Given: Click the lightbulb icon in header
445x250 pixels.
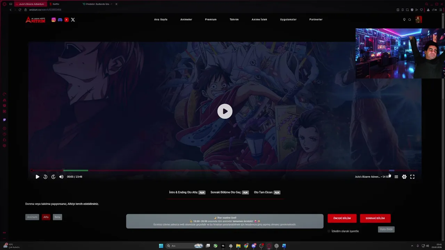Looking at the screenshot, I should tap(404, 20).
